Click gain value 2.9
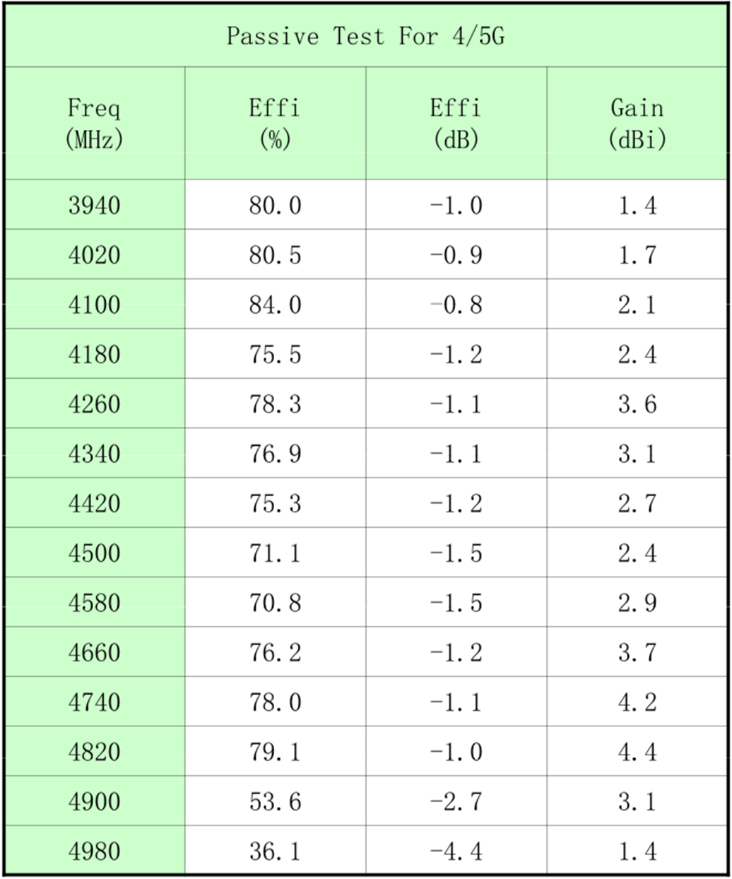This screenshot has height=879, width=732. [x=637, y=603]
